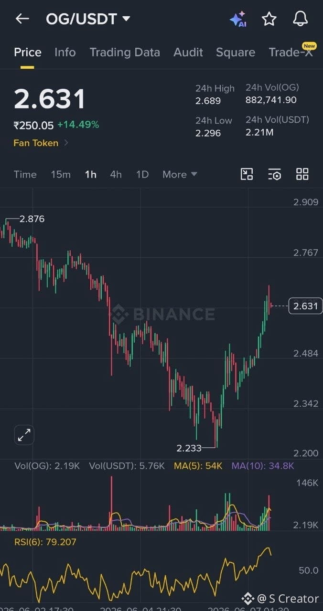This screenshot has height=611, width=323.
Task: Open the Trading Data tab
Action: [x=125, y=53]
